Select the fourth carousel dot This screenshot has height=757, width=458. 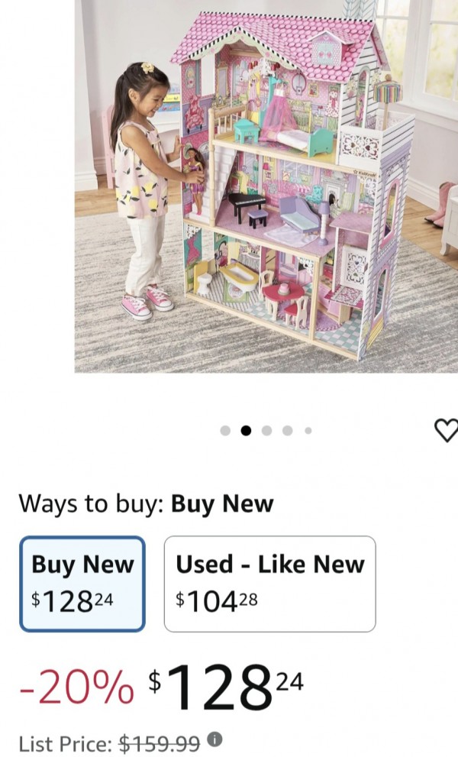point(287,430)
